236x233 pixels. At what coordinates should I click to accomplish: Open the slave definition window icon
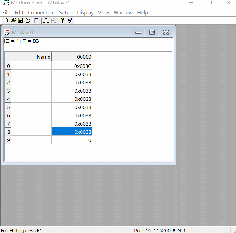(36, 21)
